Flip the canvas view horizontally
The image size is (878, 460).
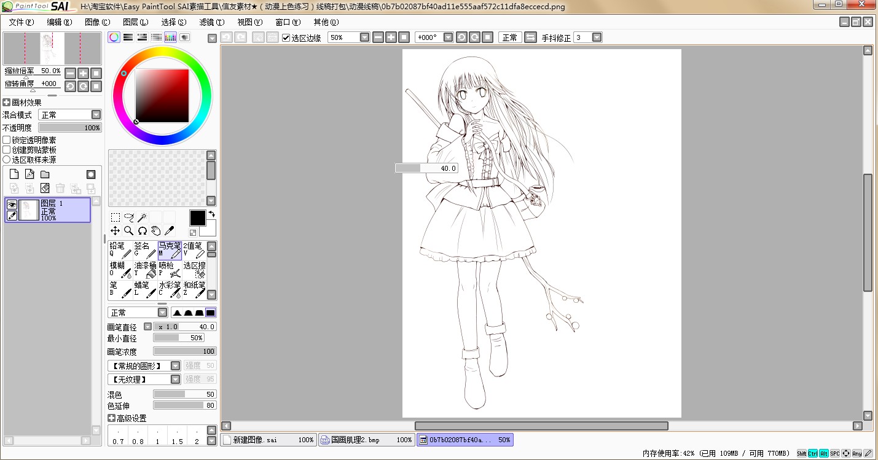tap(530, 37)
